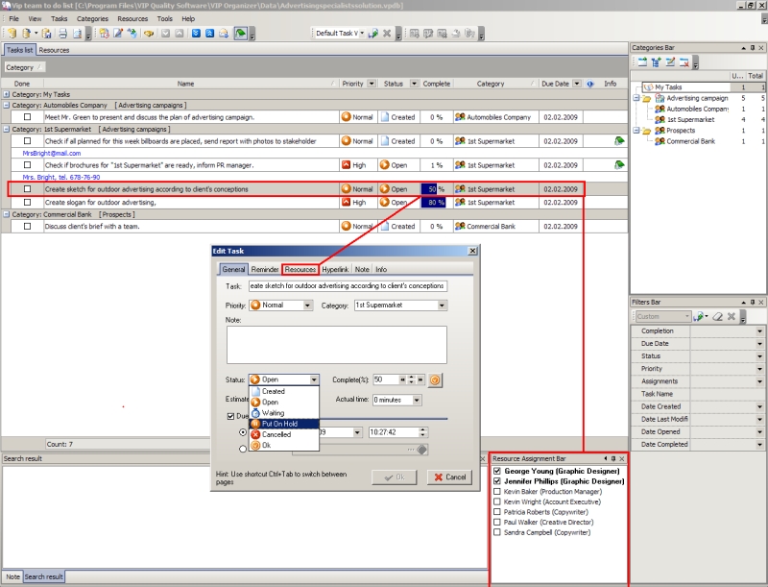
Task: Collapse the Prospects tree node
Action: pos(636,131)
